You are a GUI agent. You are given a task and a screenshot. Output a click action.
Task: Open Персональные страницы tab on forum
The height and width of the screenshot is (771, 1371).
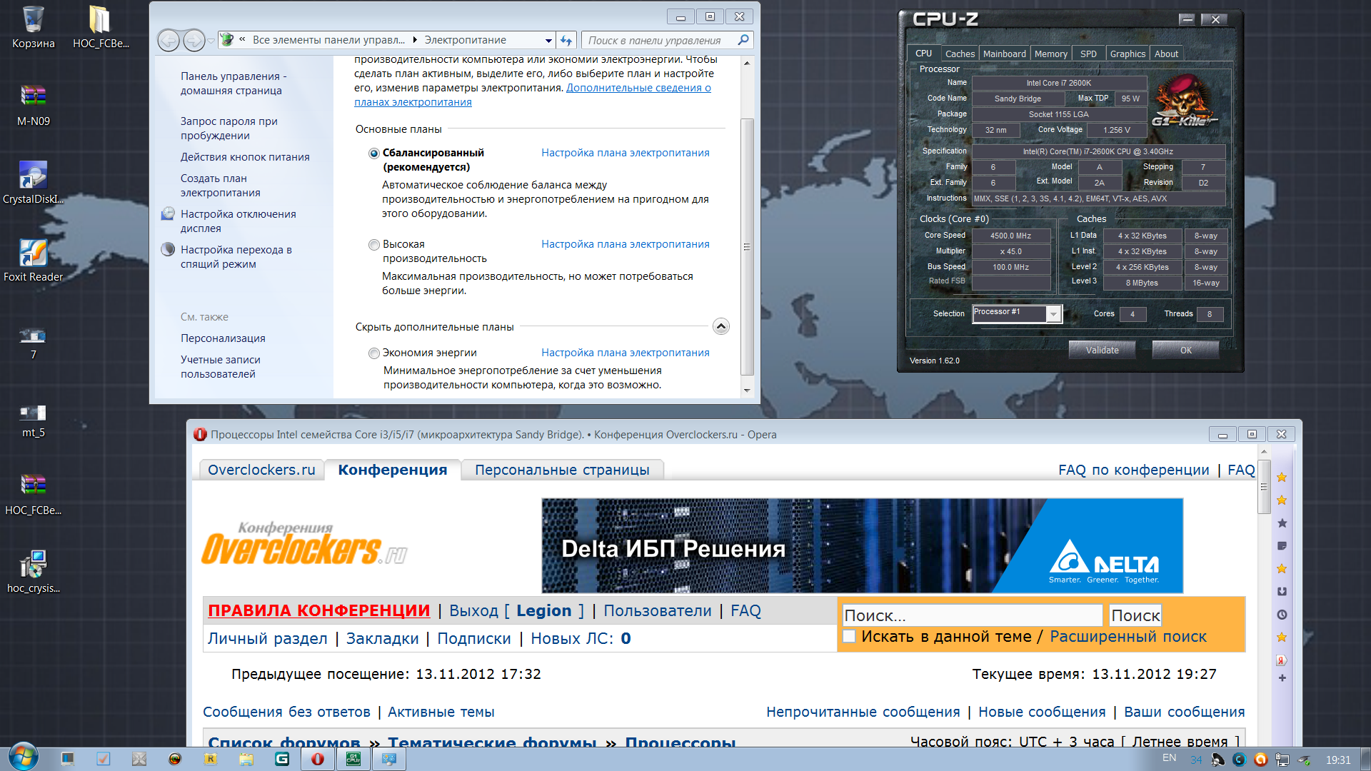pos(562,470)
